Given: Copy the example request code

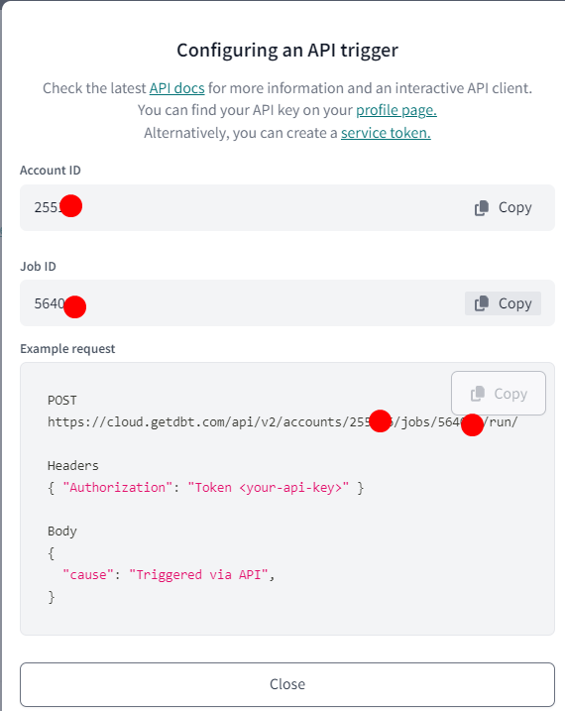Looking at the screenshot, I should [x=499, y=393].
